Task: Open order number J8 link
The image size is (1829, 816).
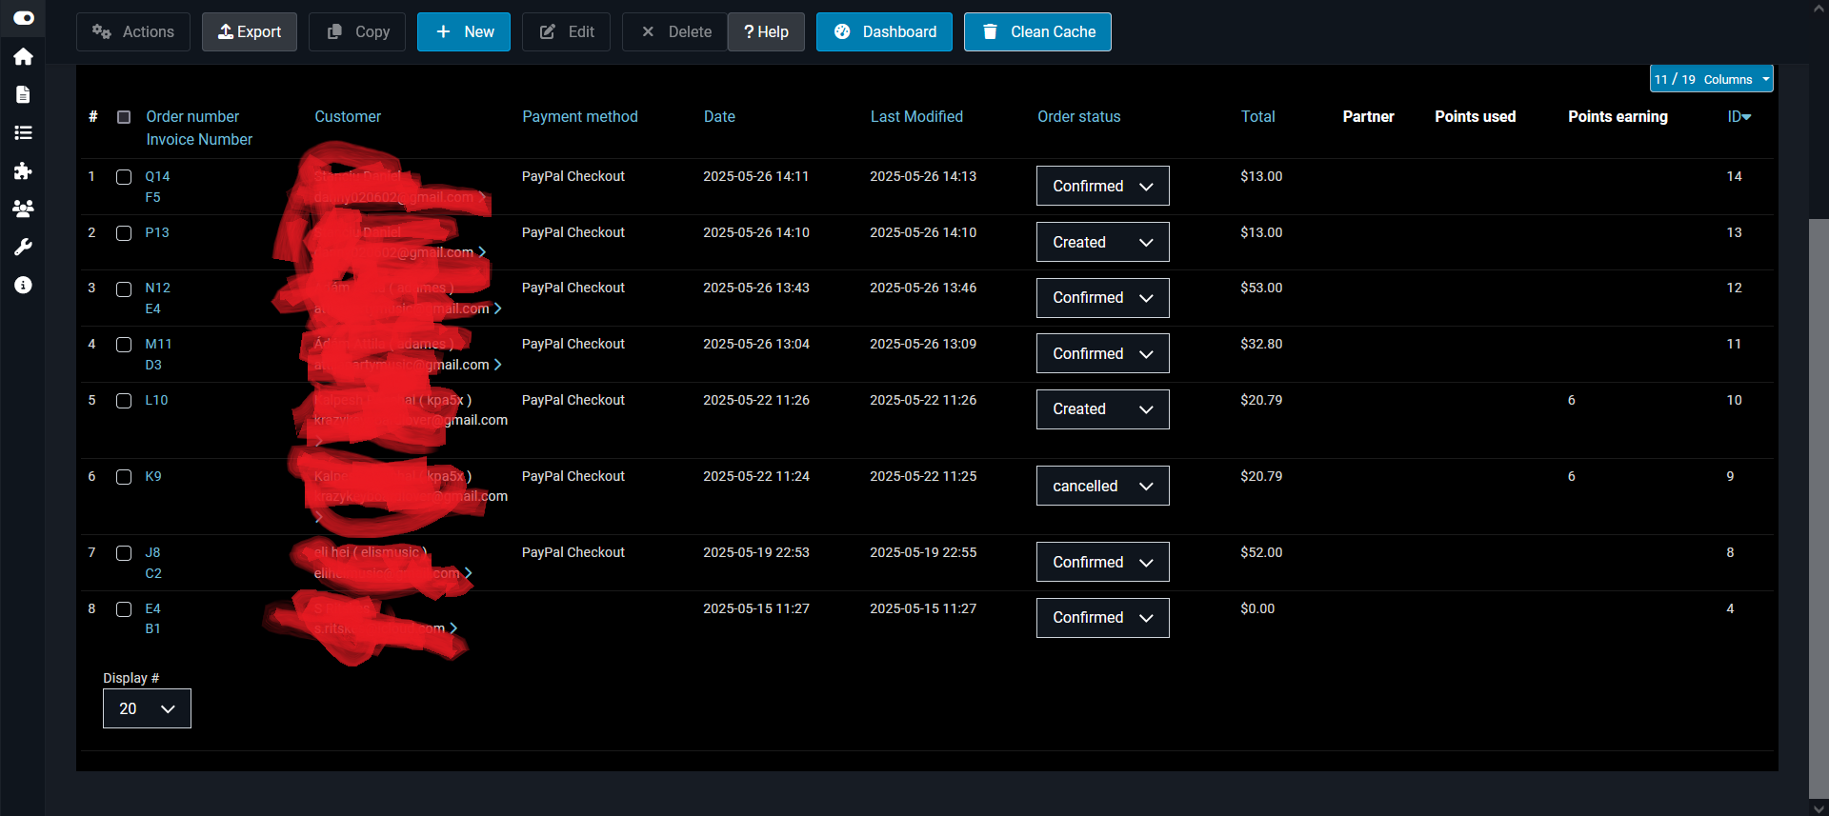Action: click(x=152, y=552)
